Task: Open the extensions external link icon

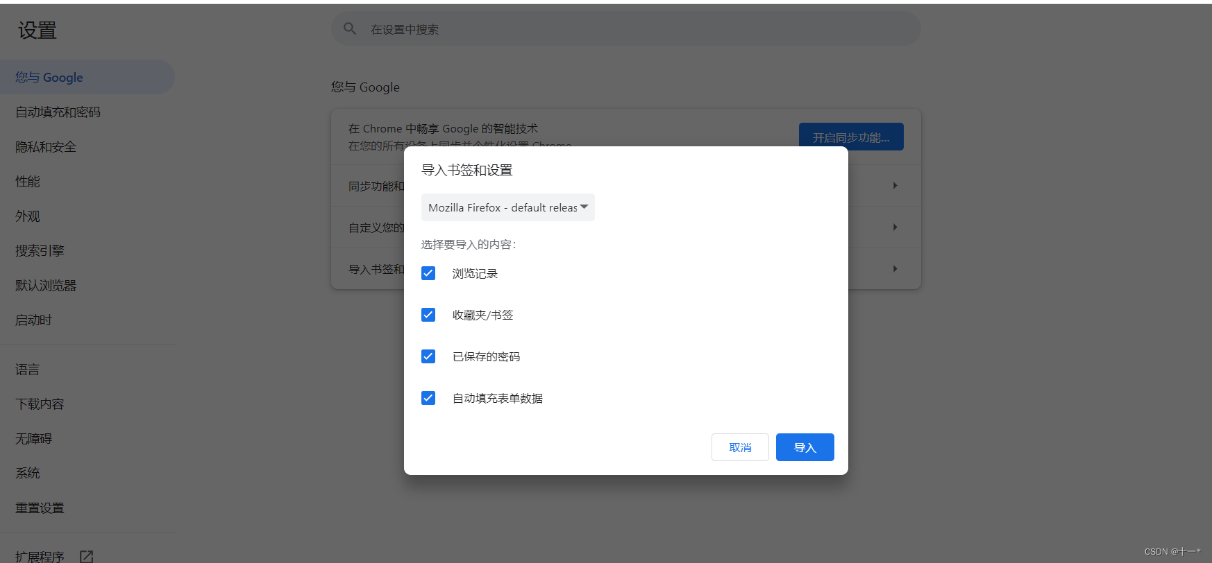Action: click(x=86, y=557)
